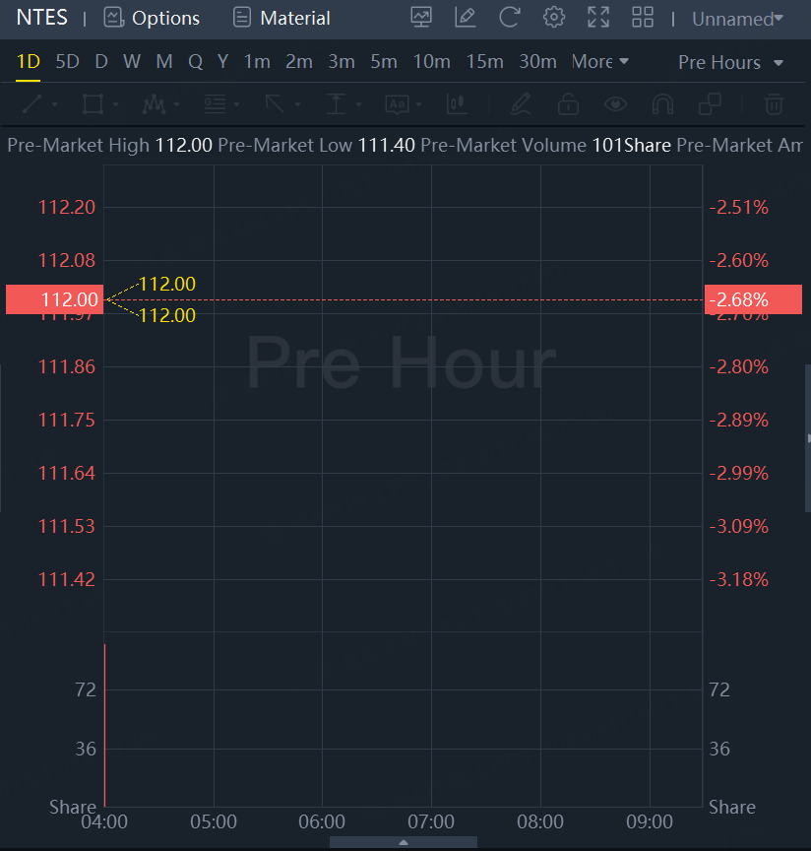
Task: Toggle drawings visibility eye icon
Action: point(616,103)
